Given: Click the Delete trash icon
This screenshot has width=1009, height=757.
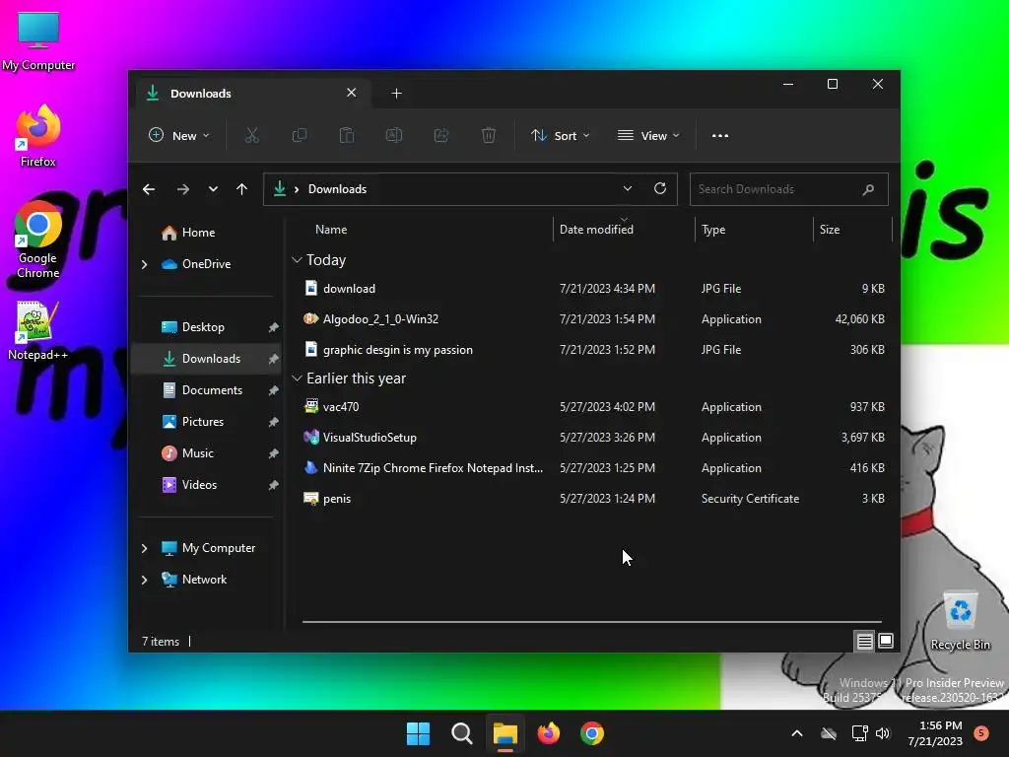Looking at the screenshot, I should [489, 135].
